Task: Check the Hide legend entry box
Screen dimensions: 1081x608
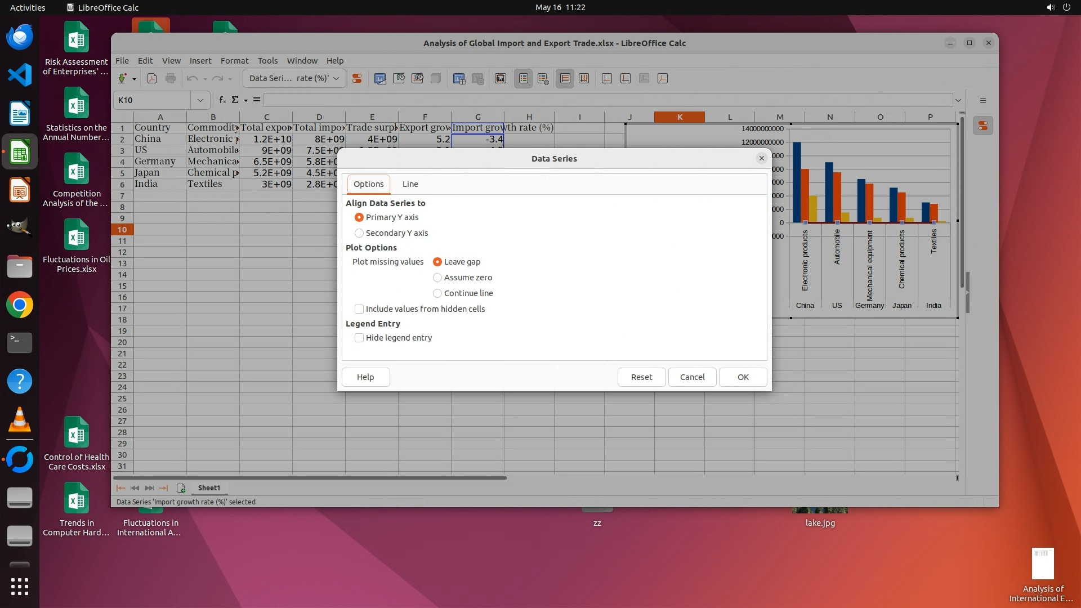Action: (x=359, y=338)
